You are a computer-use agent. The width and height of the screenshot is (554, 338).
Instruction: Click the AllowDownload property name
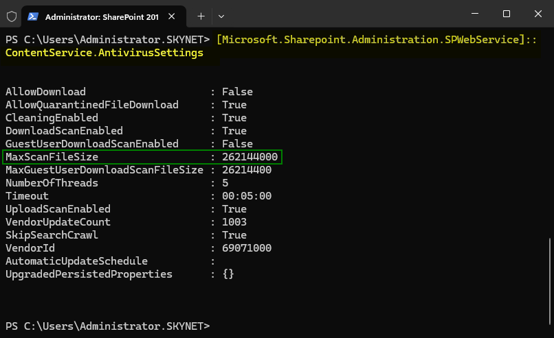click(x=45, y=92)
